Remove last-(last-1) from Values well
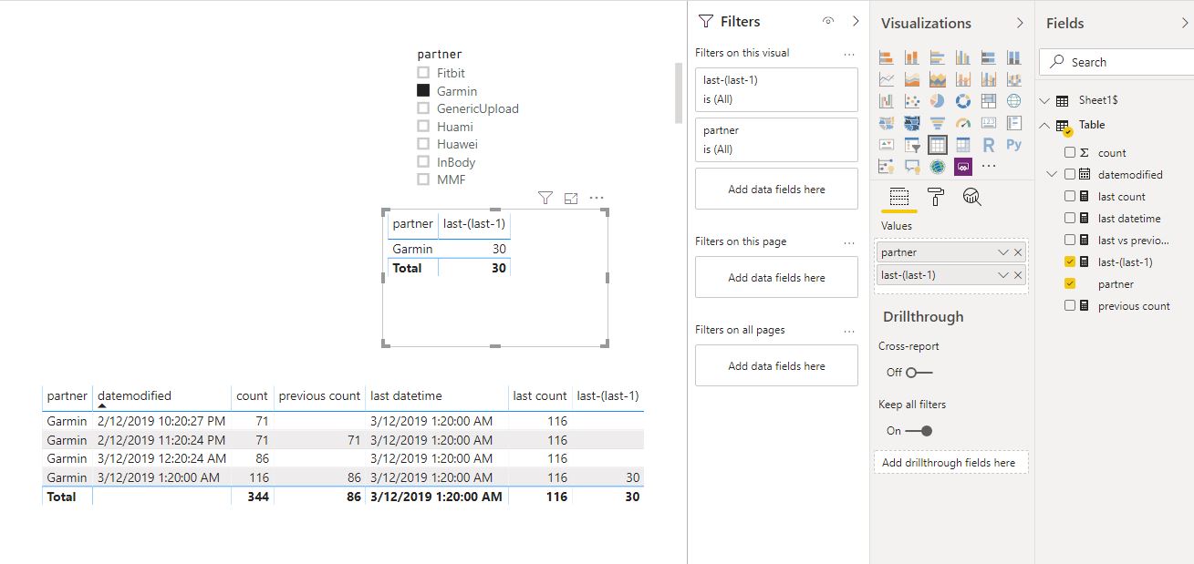 (1018, 275)
